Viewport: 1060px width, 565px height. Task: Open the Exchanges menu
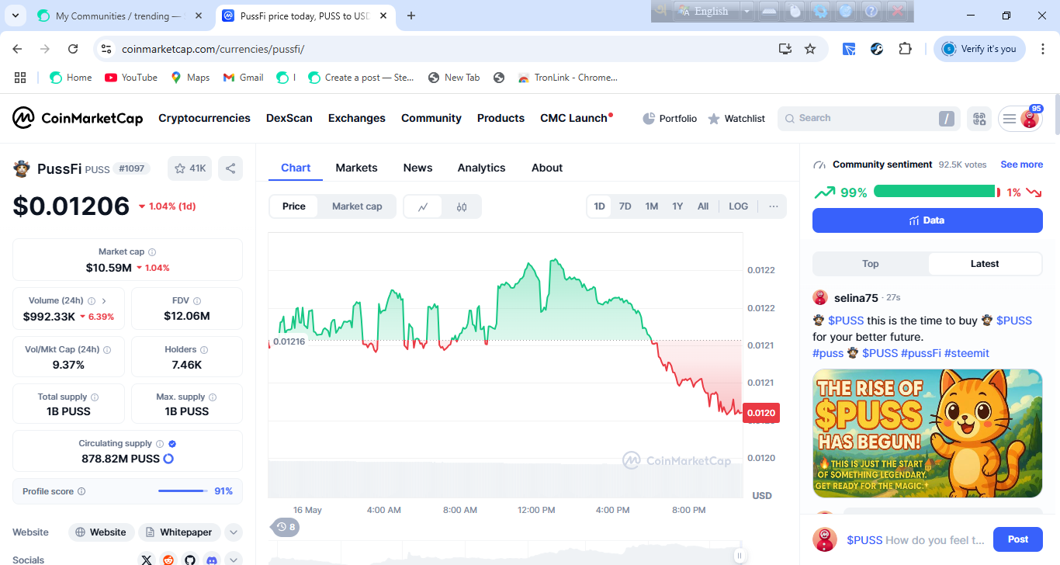click(357, 118)
